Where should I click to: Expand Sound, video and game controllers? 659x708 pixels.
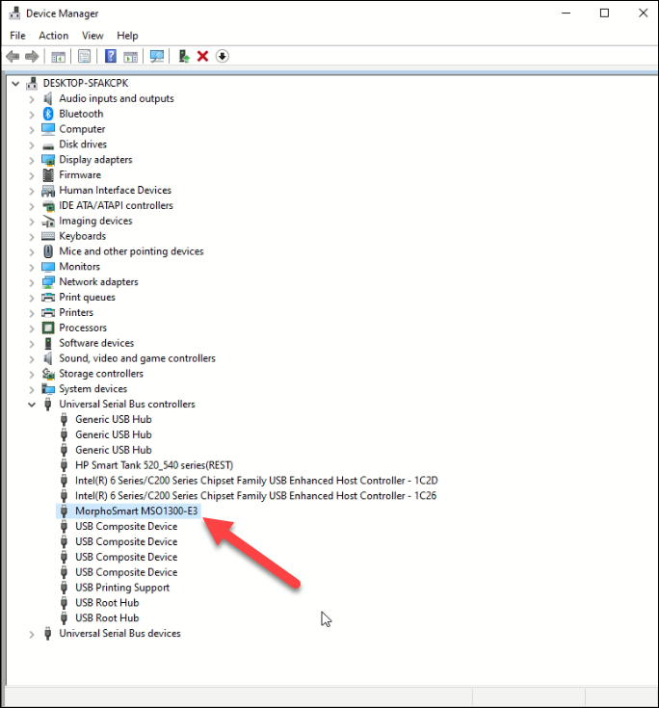[32, 359]
